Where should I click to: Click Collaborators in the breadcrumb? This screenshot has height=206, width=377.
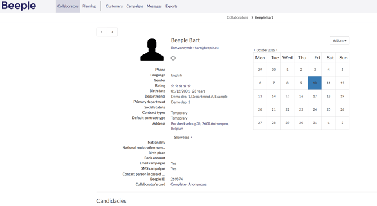point(237,17)
